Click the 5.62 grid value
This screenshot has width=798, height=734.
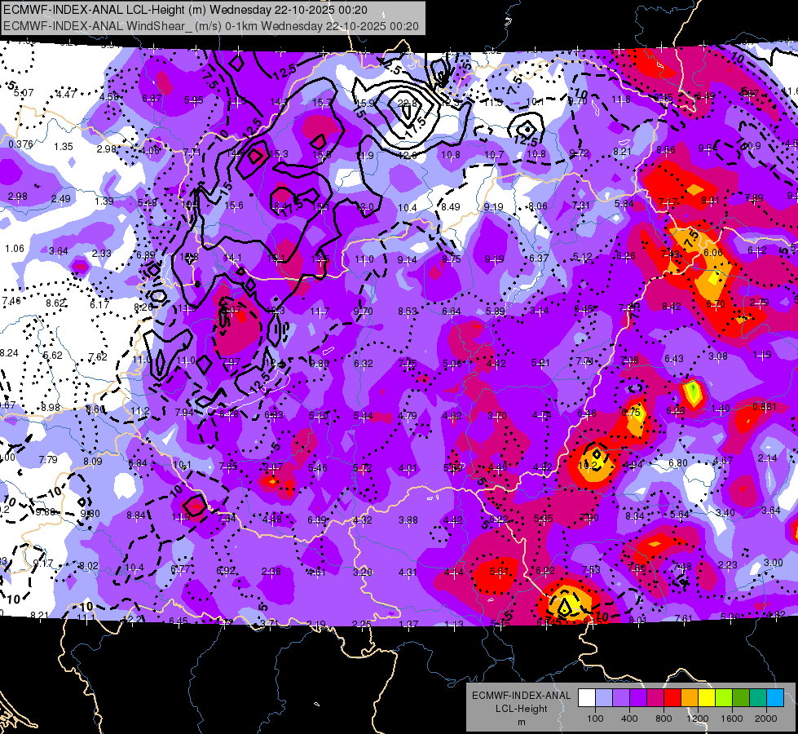pyautogui.click(x=53, y=356)
